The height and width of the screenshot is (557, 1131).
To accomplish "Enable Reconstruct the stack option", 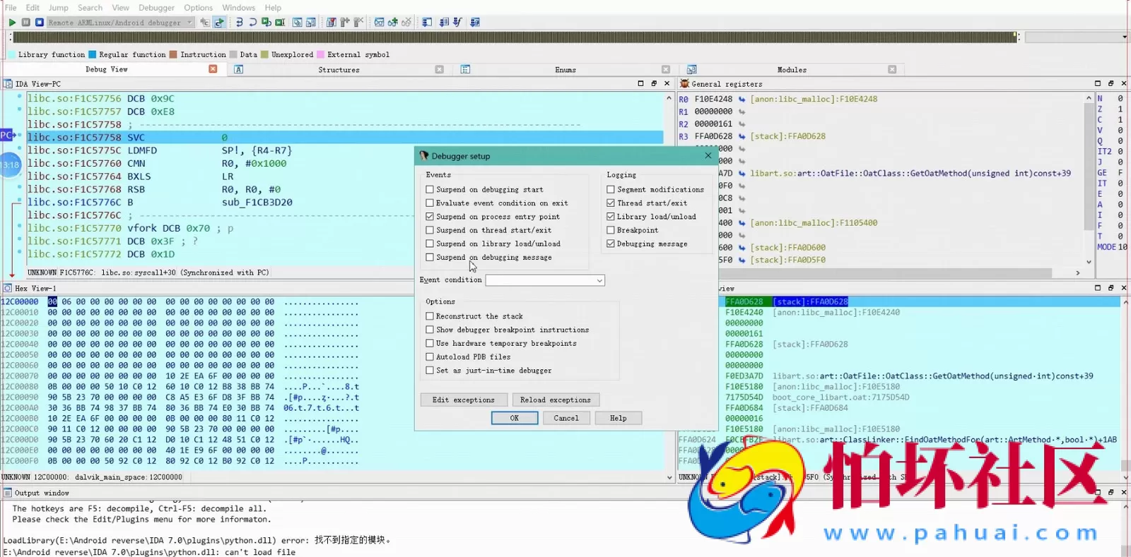I will [430, 316].
